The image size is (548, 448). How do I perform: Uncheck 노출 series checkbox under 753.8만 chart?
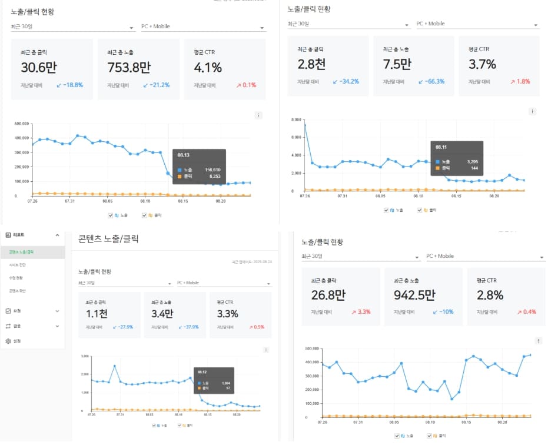tap(111, 215)
